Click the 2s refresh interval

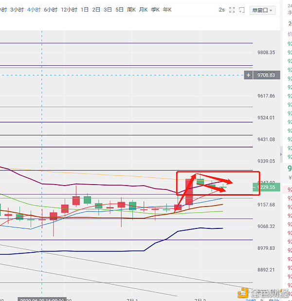coord(221,10)
